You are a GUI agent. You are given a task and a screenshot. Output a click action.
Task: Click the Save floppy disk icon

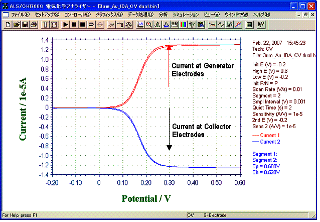[25, 24]
